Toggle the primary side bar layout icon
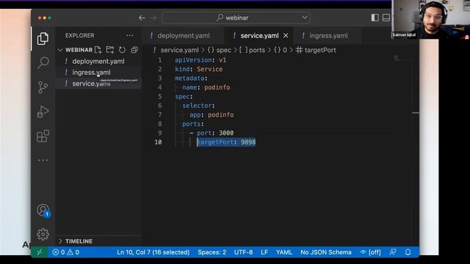 pos(375,18)
